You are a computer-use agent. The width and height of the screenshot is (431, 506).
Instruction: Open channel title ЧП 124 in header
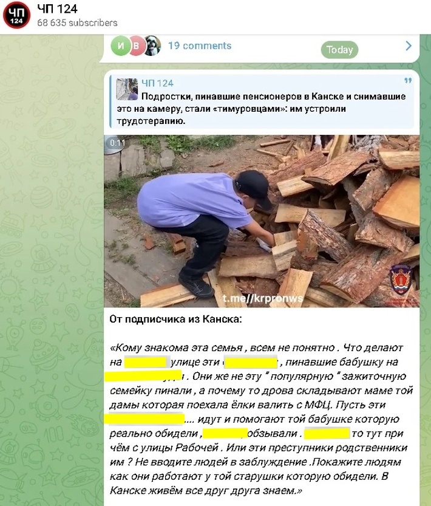(57, 9)
